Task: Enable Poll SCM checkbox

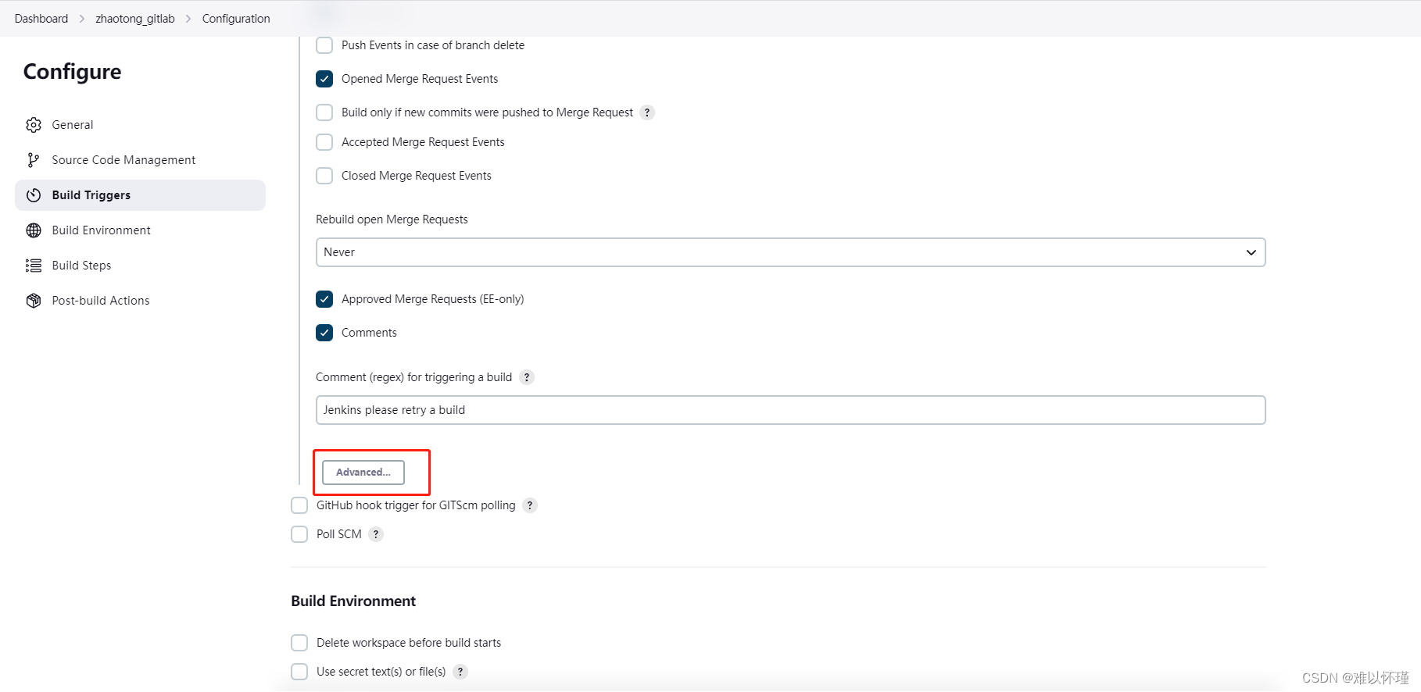Action: coord(299,534)
